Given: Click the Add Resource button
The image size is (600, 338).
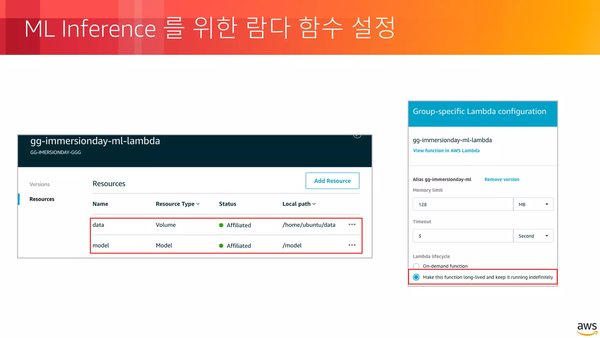Looking at the screenshot, I should tap(332, 181).
